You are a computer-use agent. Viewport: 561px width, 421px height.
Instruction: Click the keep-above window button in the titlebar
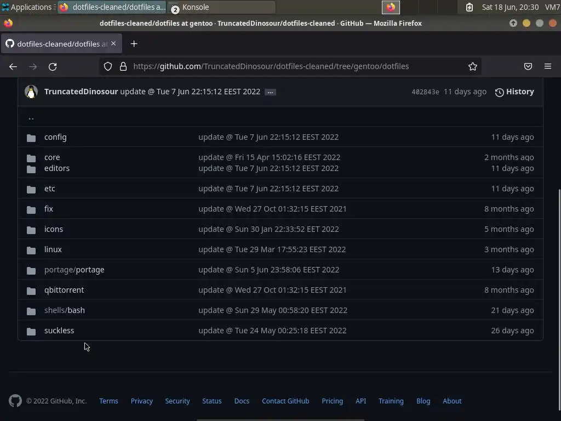[x=513, y=23]
